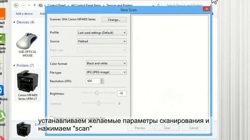The height and width of the screenshot is (140, 250).
Task: Select the Canon MF4400 Series UFRII LT printer
Action: point(28,85)
